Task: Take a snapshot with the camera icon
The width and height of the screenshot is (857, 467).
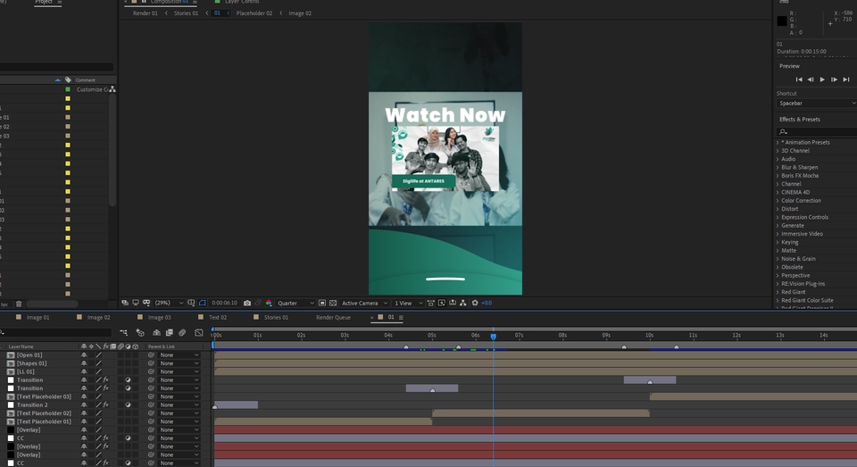Action: [x=247, y=304]
